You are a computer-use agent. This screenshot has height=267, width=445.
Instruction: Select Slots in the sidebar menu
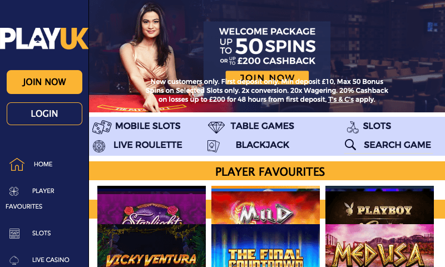41,233
